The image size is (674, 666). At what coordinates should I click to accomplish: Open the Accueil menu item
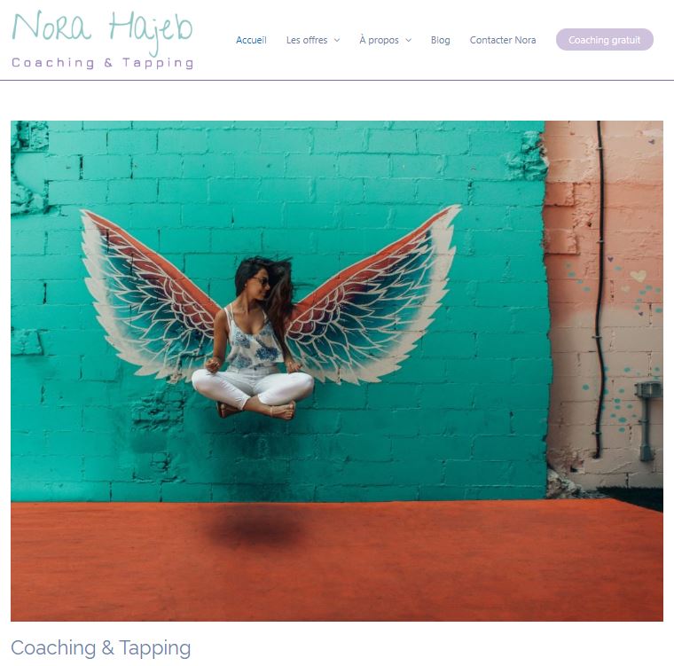point(251,40)
